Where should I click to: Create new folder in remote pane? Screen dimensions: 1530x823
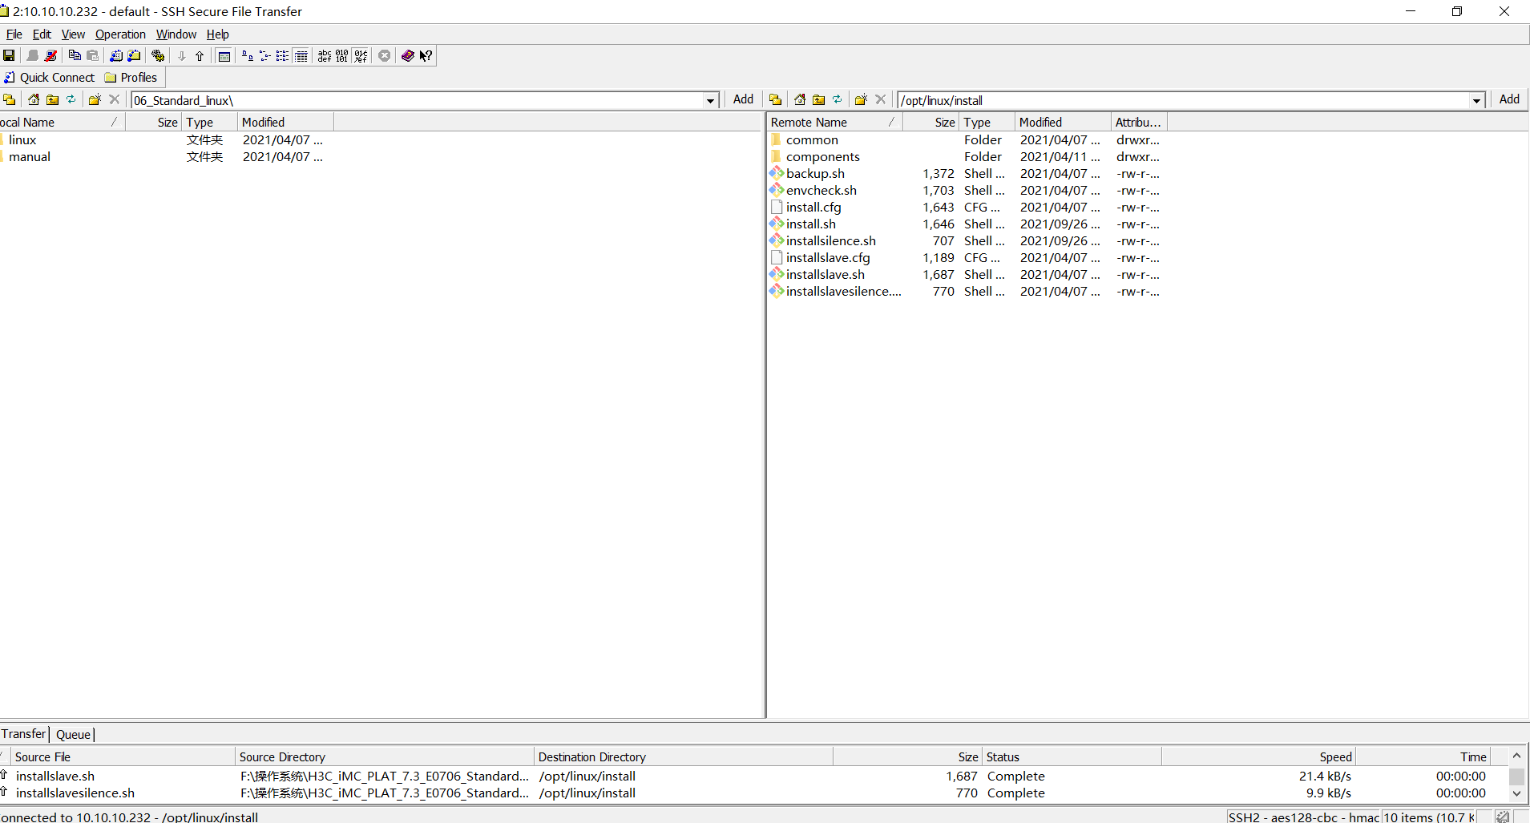pyautogui.click(x=860, y=99)
